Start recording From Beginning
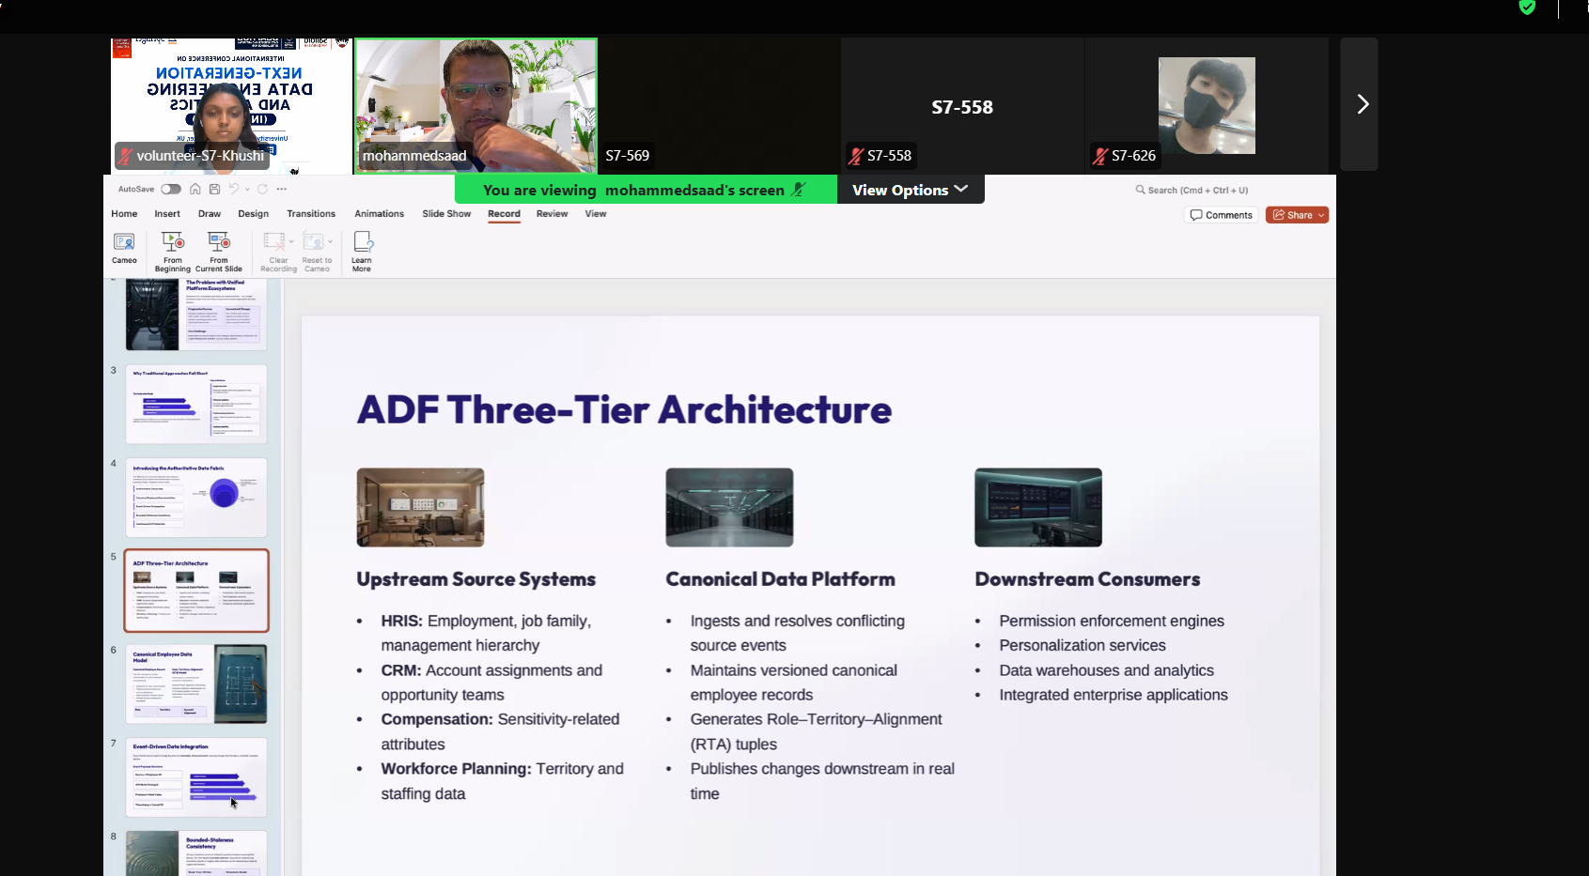Screen dimensions: 1589x876 pos(173,252)
